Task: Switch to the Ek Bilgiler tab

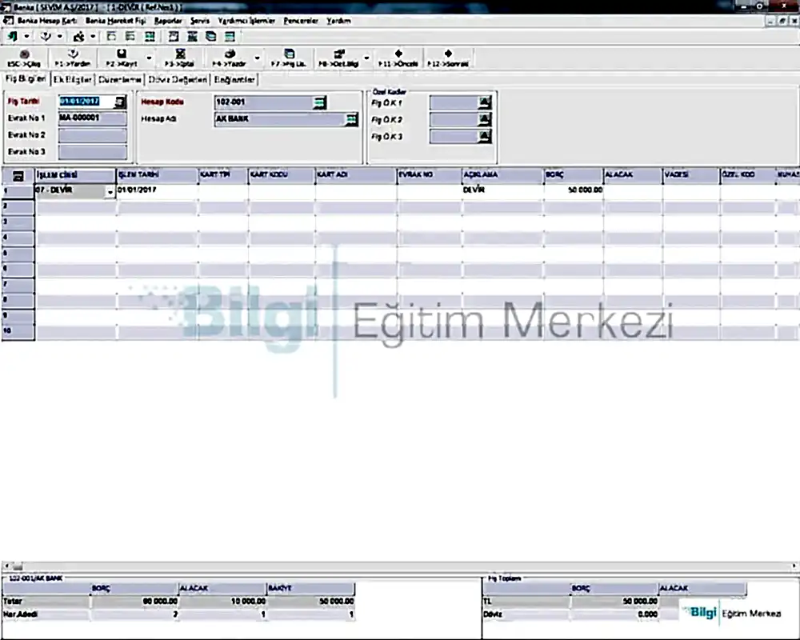Action: 73,80
